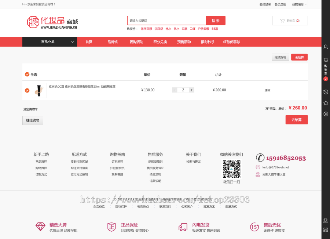This screenshot has height=239, width=330.
Task: Go to 首页 in the navigation bar
Action: click(89, 42)
